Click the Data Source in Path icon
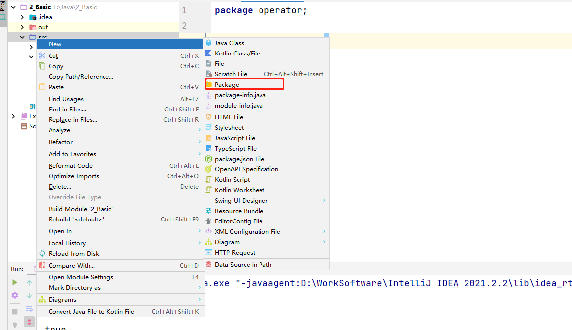 [x=208, y=264]
